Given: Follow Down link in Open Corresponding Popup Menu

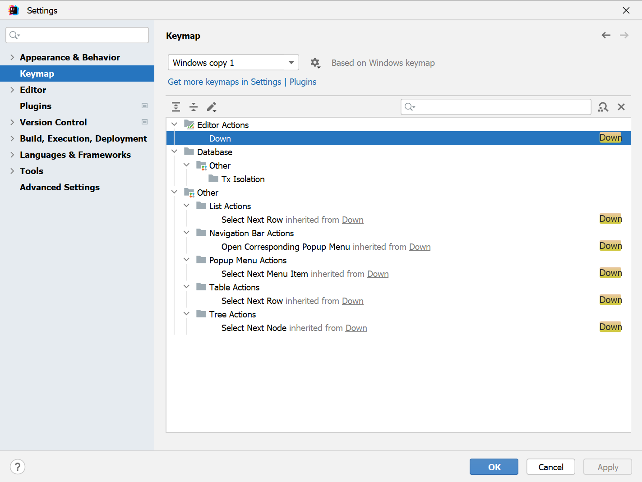Looking at the screenshot, I should pos(420,247).
